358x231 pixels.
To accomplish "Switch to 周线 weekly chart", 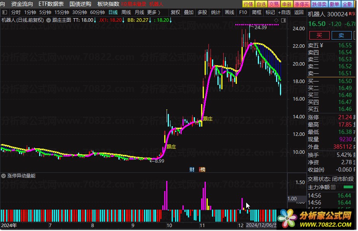I will click(x=126, y=12).
